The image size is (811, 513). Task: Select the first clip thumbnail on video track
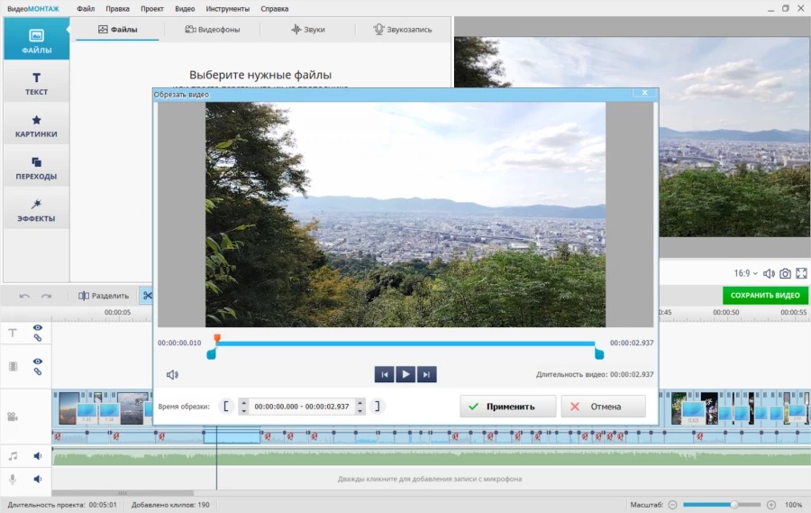(68, 408)
